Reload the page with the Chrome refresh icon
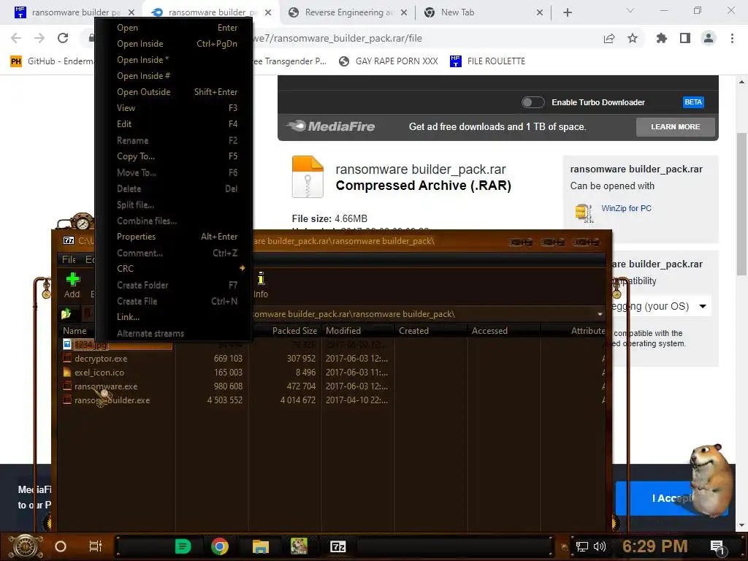The width and height of the screenshot is (748, 561). coord(63,38)
